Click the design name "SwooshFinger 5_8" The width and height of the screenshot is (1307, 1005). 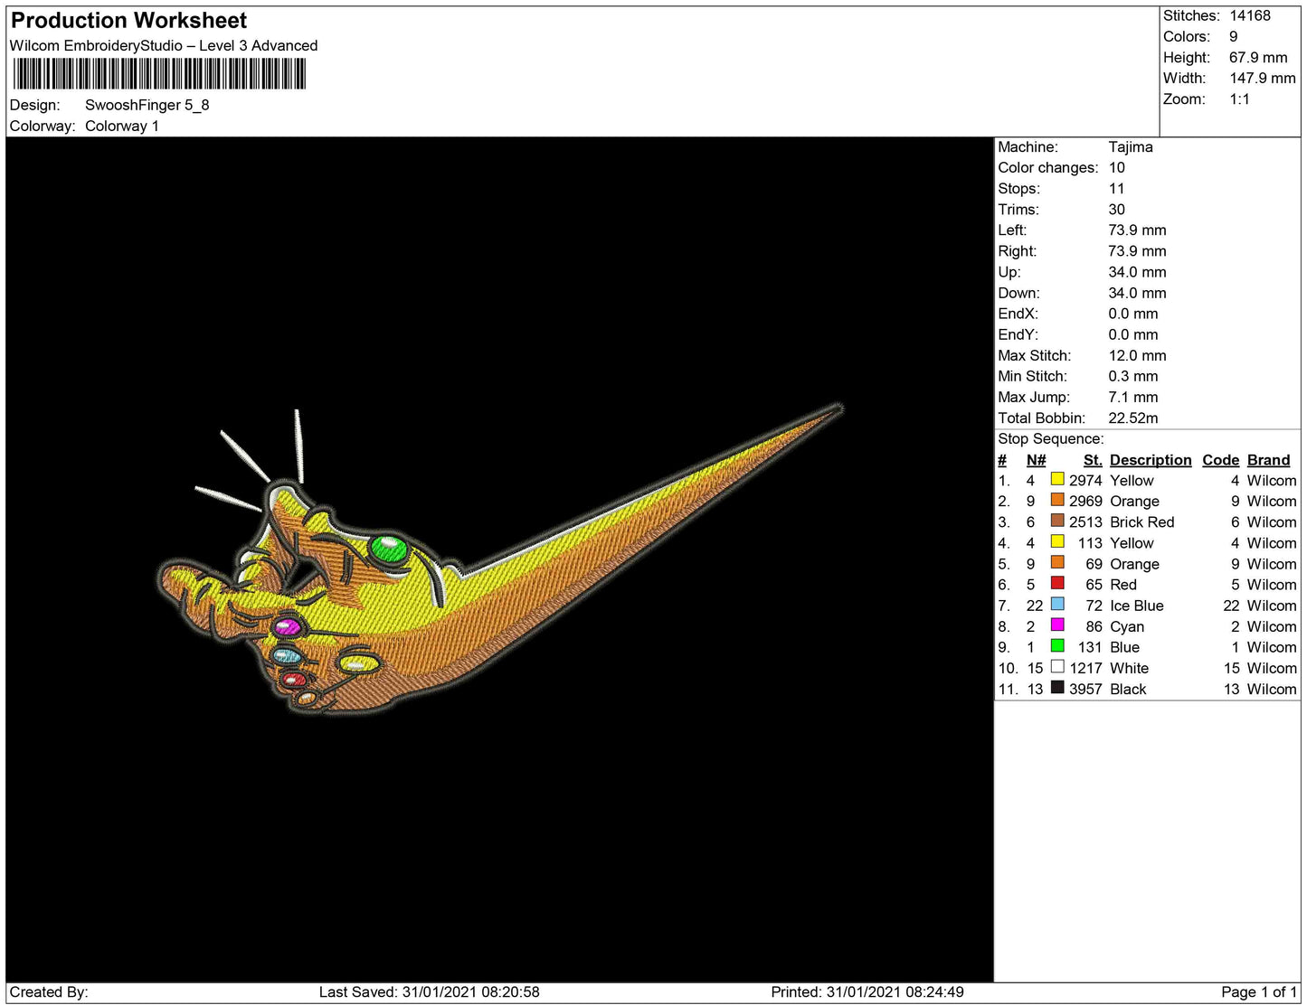(x=147, y=105)
